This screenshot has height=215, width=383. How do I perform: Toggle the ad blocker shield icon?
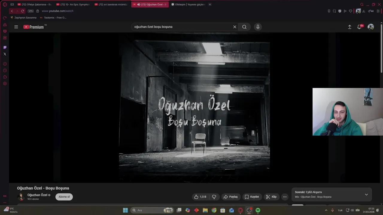(340, 11)
